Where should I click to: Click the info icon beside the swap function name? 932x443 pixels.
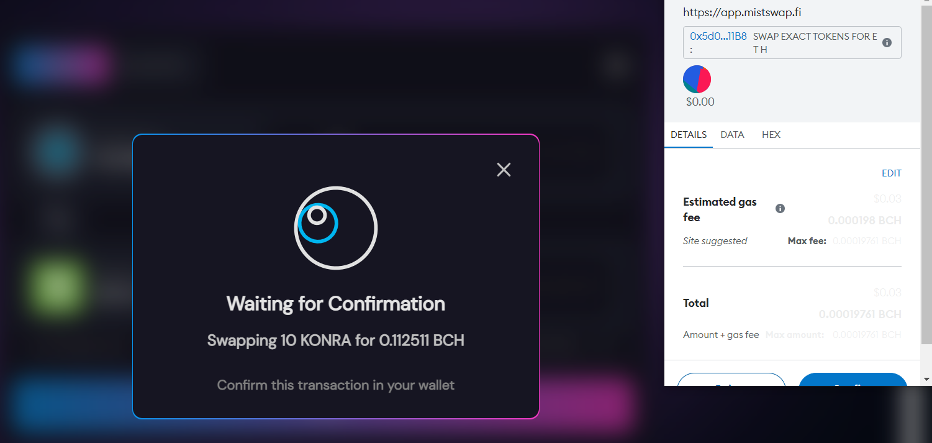[x=887, y=43]
